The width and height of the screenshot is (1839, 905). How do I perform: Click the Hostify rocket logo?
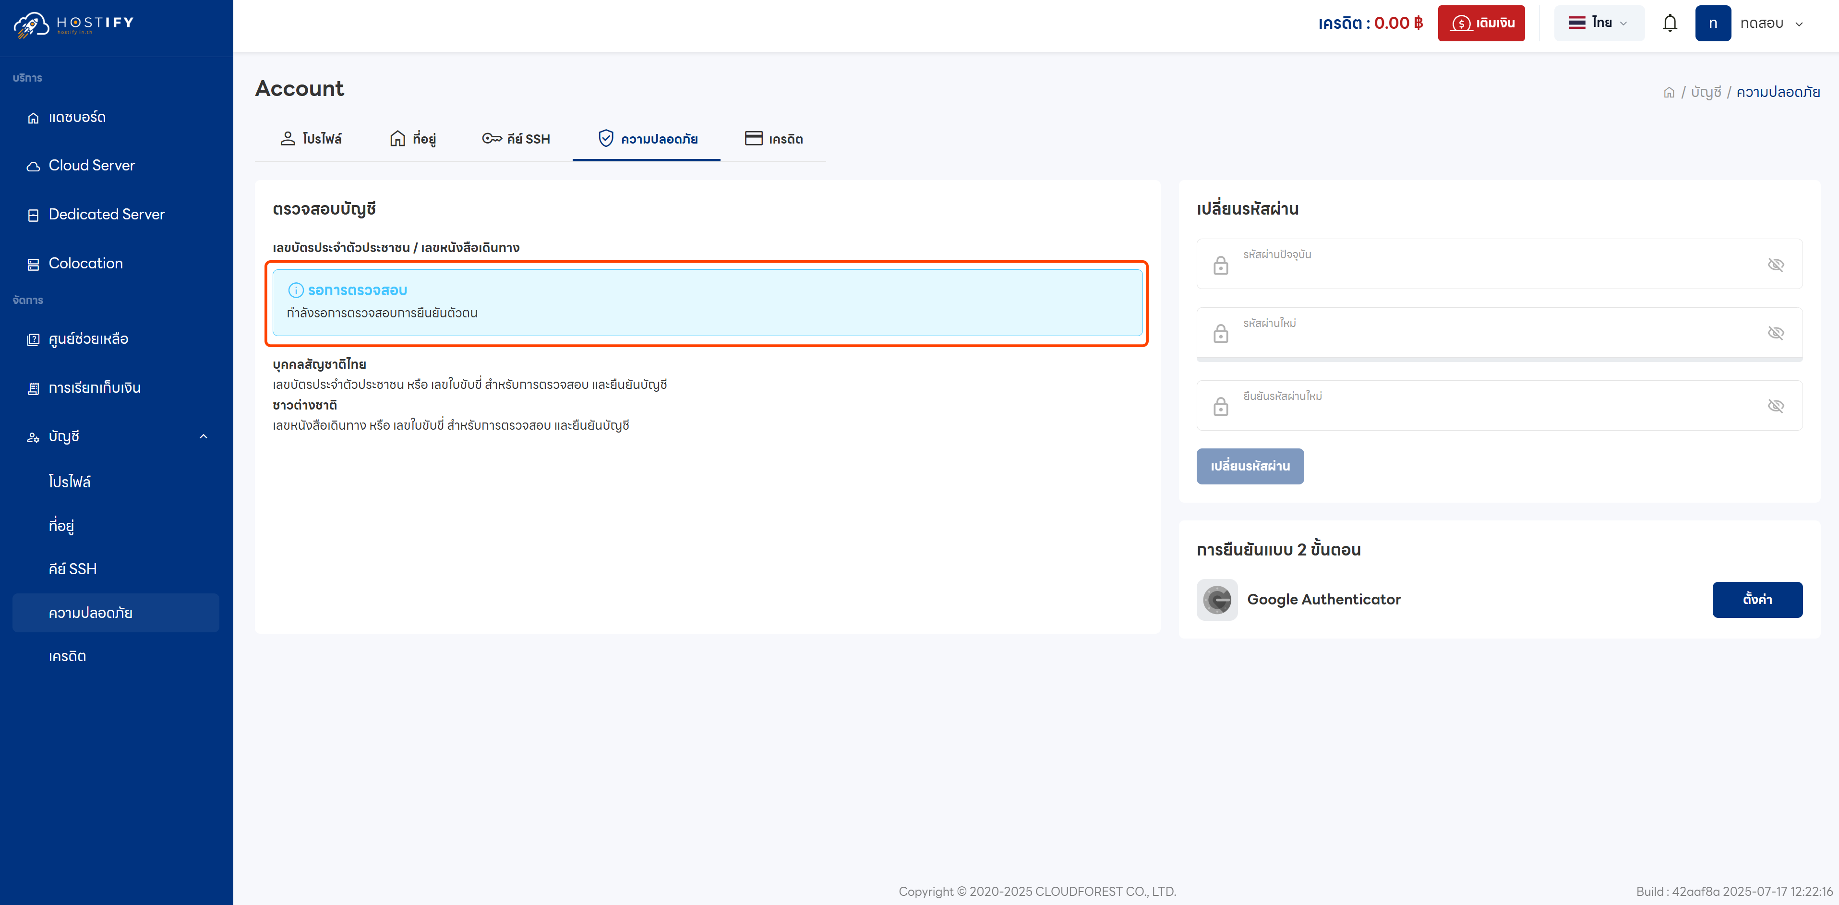[31, 24]
